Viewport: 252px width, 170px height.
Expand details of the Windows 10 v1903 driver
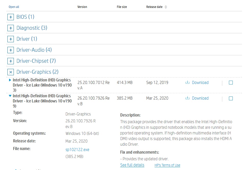point(10,80)
